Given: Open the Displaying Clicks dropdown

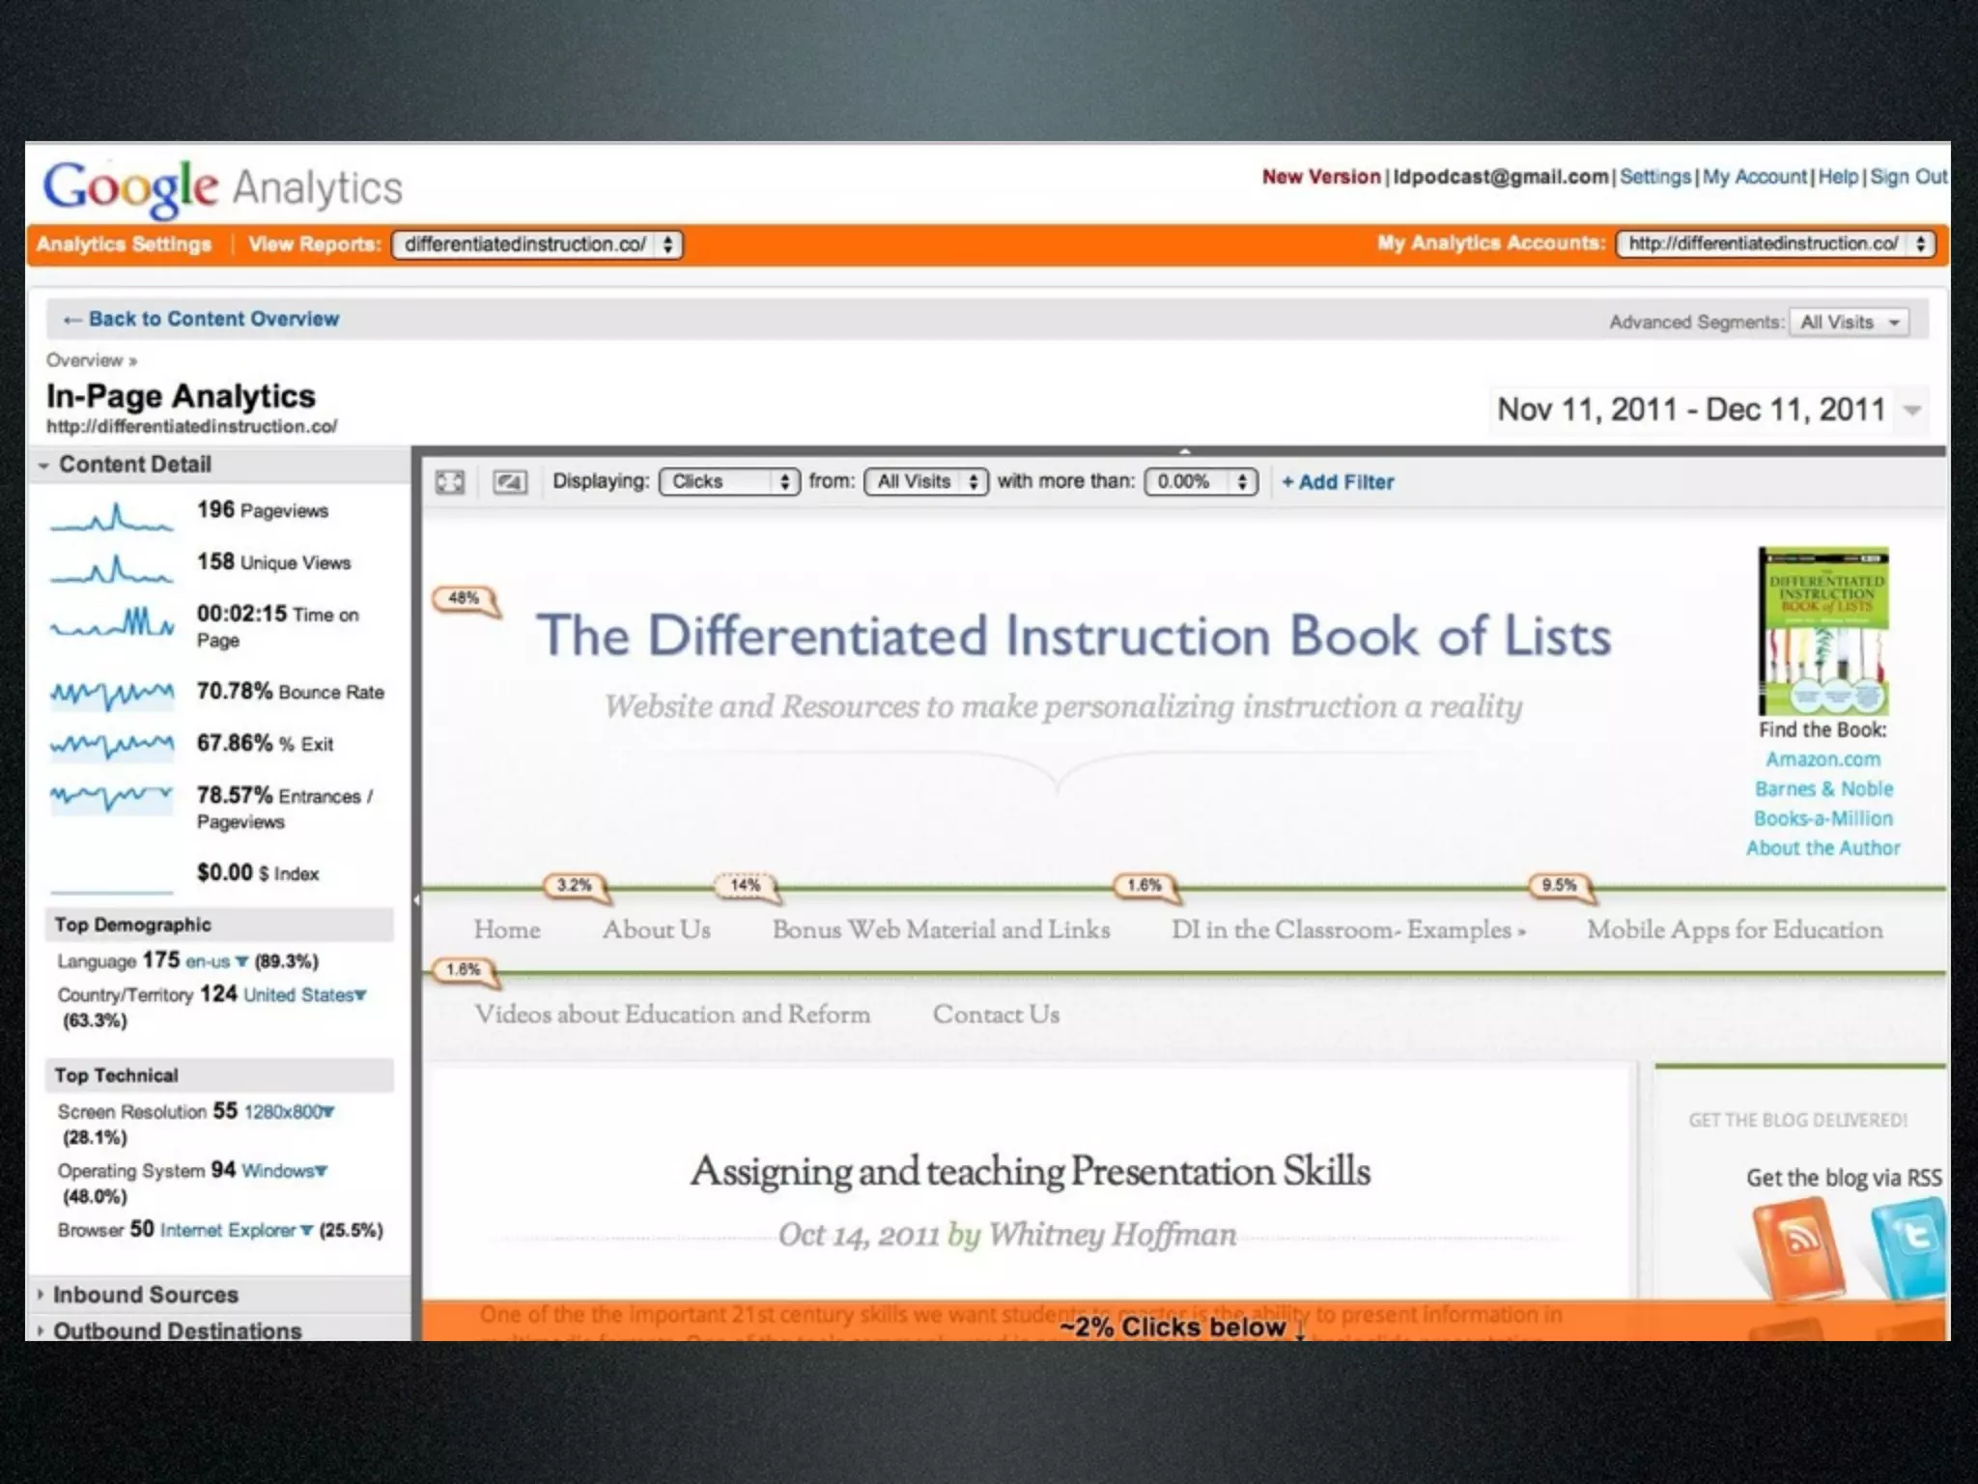Looking at the screenshot, I should (x=729, y=481).
